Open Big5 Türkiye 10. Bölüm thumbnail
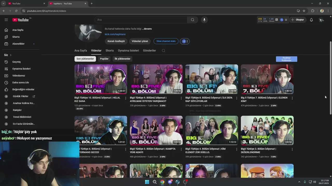332x186 pixels. 101,79
